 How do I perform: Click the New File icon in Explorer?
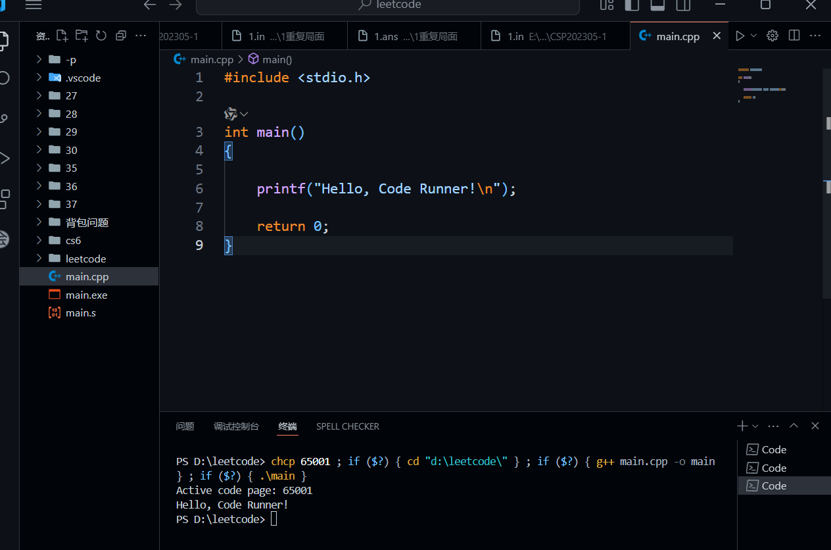(x=62, y=36)
